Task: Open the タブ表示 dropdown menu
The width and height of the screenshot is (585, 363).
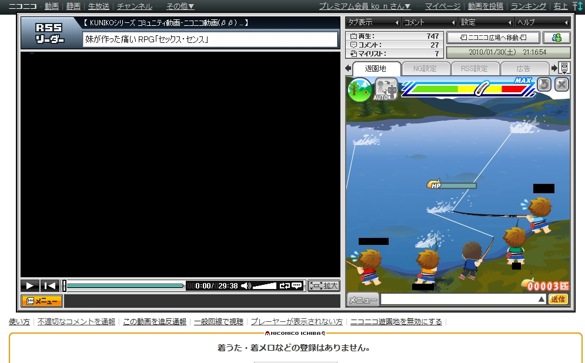Action: tap(373, 22)
